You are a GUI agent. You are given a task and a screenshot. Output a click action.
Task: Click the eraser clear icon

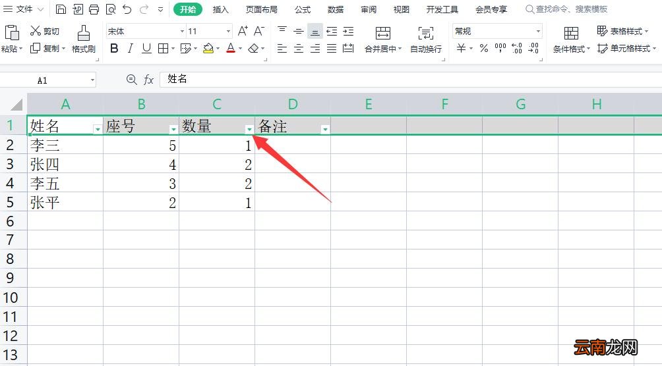click(253, 49)
